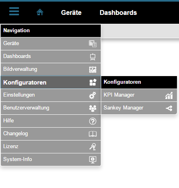Click the Einstellungen gears icon

92,95
